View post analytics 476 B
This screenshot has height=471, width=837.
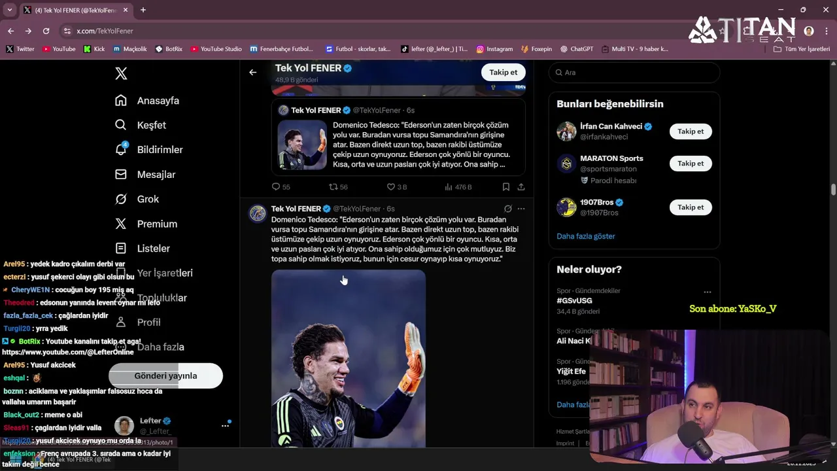click(458, 187)
